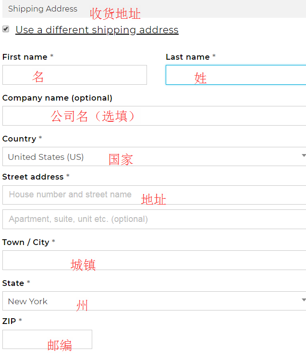Click the State dropdown arrow

[303, 300]
